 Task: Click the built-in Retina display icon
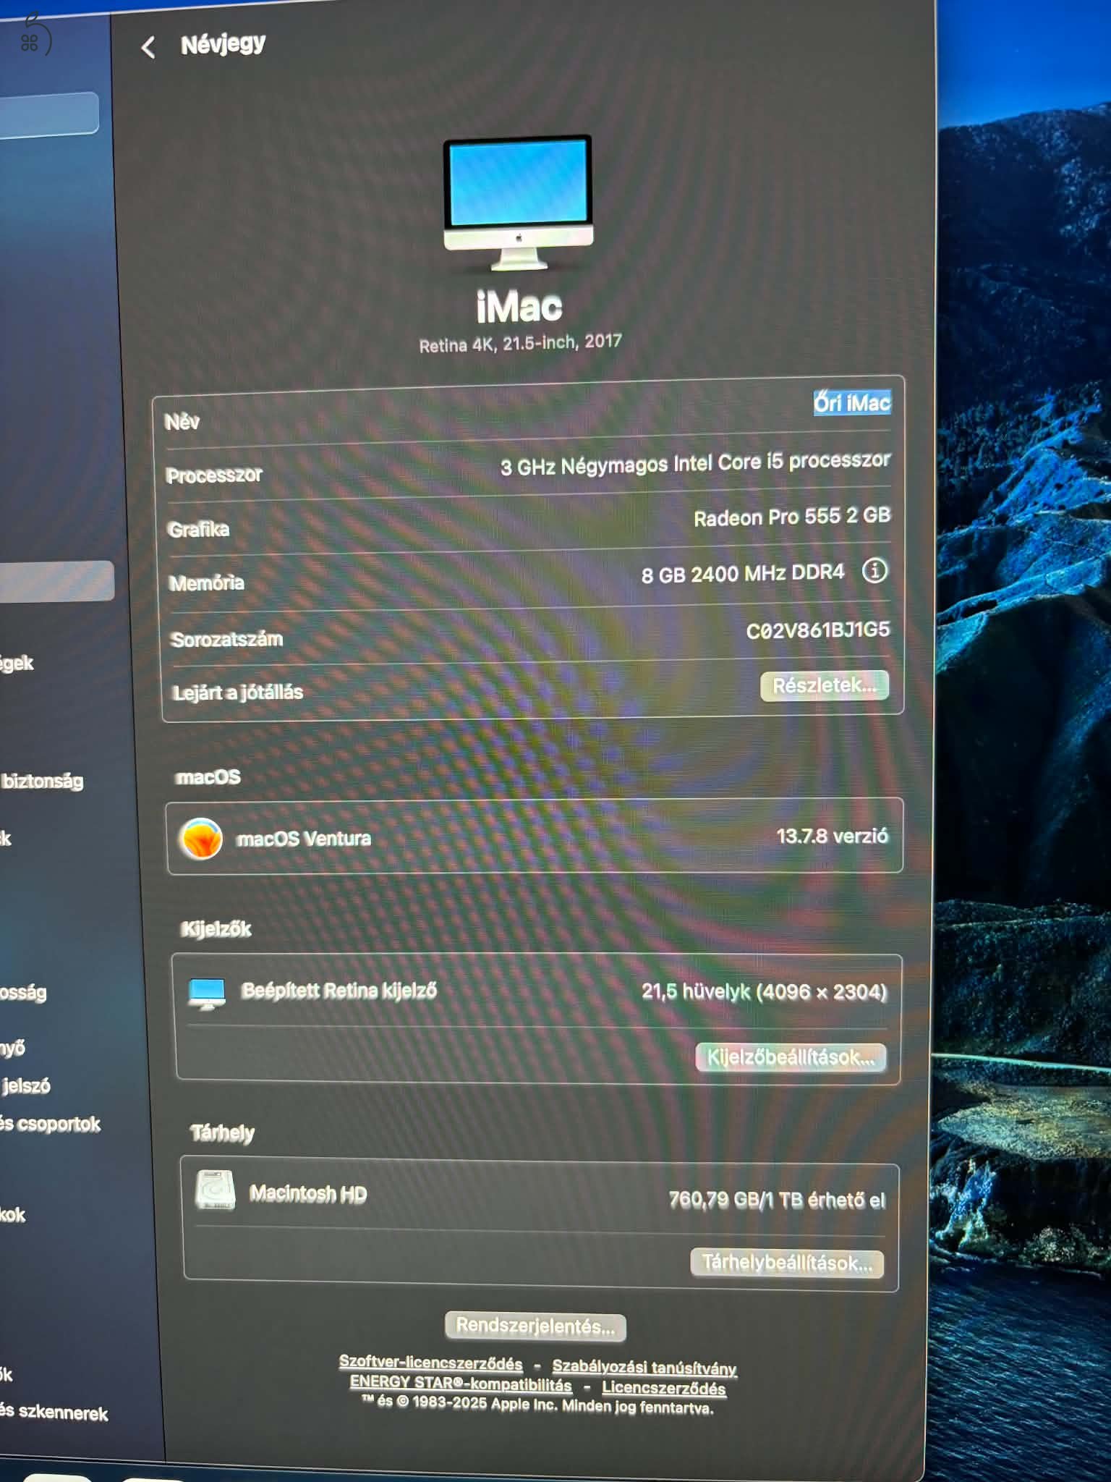(207, 993)
